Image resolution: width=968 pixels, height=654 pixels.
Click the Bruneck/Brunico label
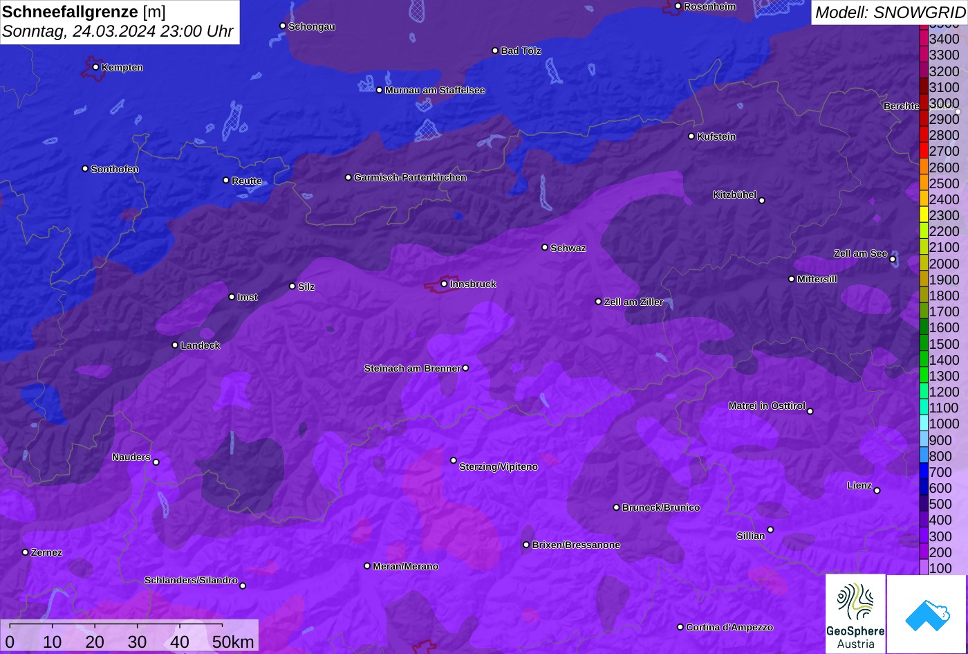tap(661, 507)
